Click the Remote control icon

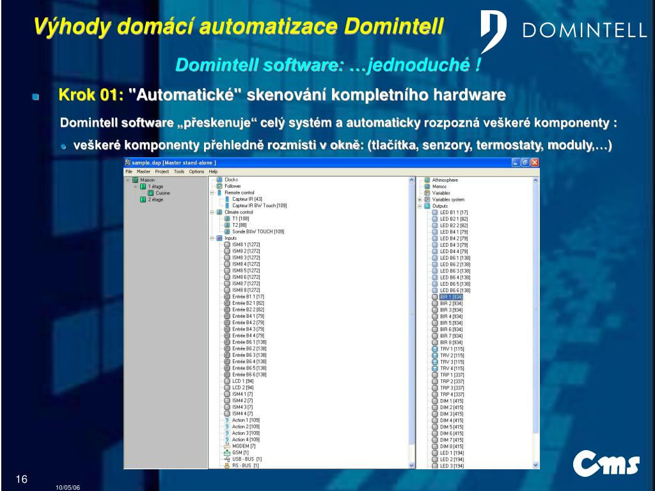pyautogui.click(x=219, y=193)
